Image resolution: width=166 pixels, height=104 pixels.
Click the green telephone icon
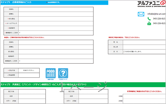(x=149, y=19)
